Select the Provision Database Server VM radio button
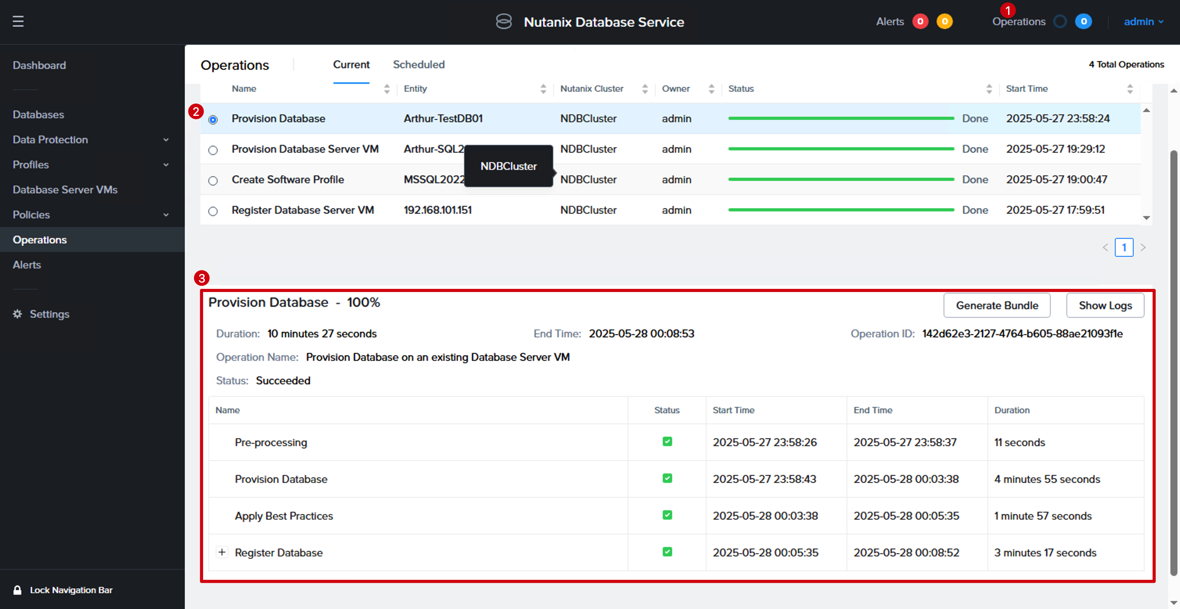The image size is (1180, 609). [213, 150]
